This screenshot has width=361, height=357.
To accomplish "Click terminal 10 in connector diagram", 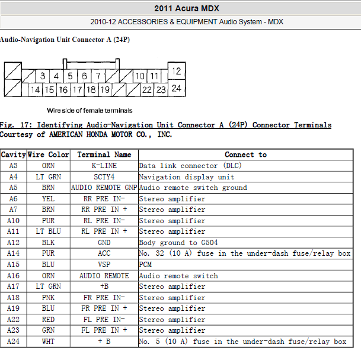I will (x=140, y=76).
